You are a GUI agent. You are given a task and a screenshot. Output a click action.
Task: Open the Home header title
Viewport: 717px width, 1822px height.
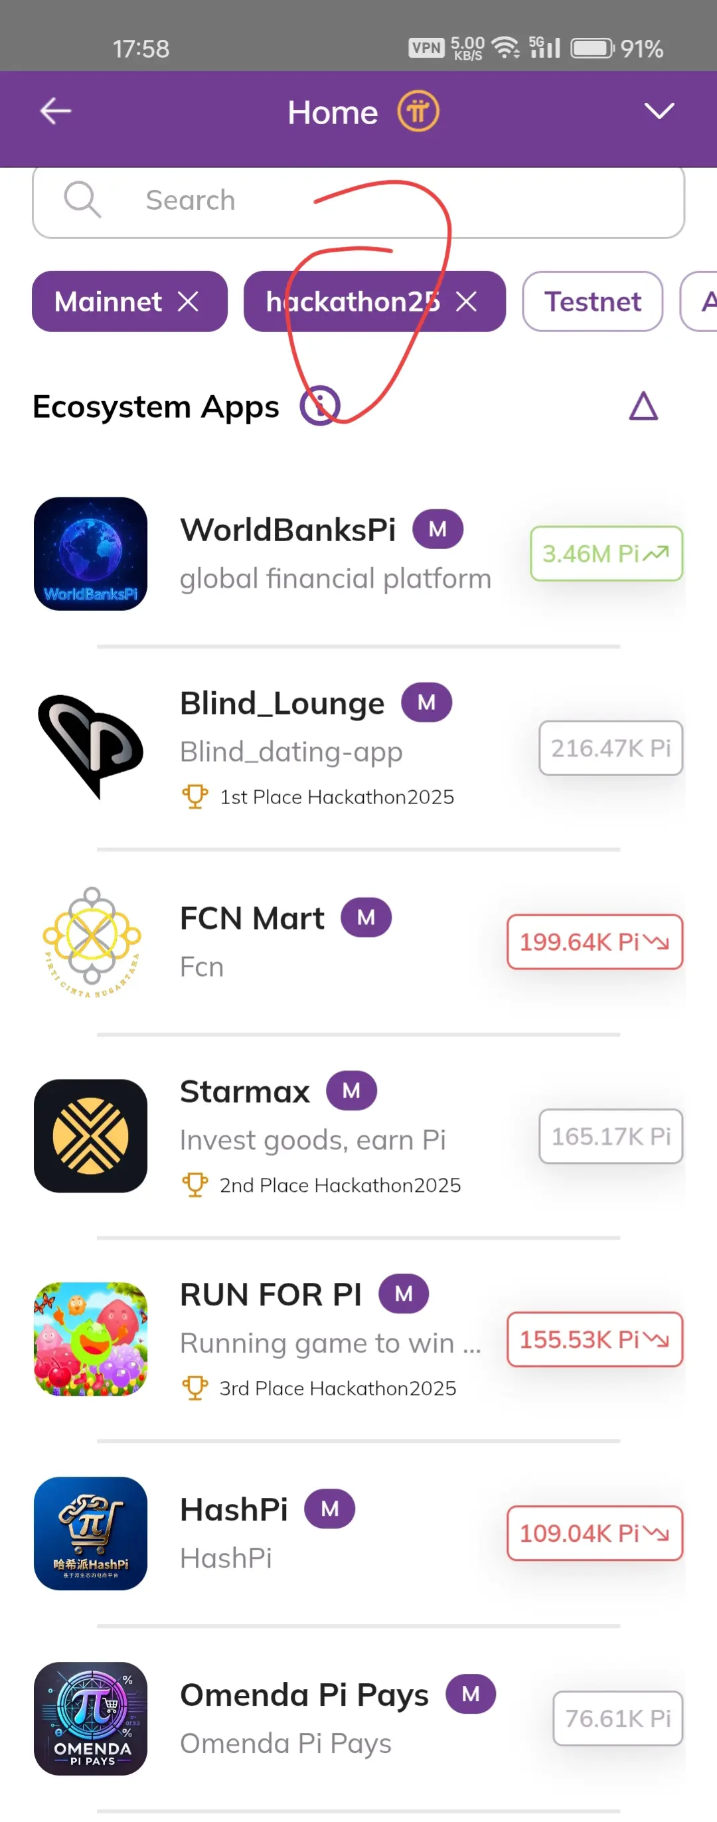tap(333, 112)
